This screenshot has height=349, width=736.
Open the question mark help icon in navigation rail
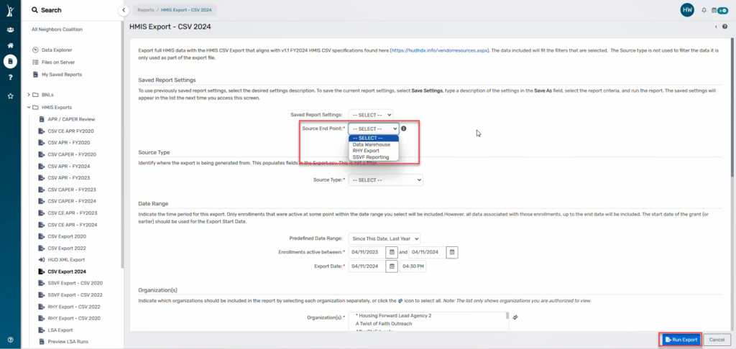point(10,78)
